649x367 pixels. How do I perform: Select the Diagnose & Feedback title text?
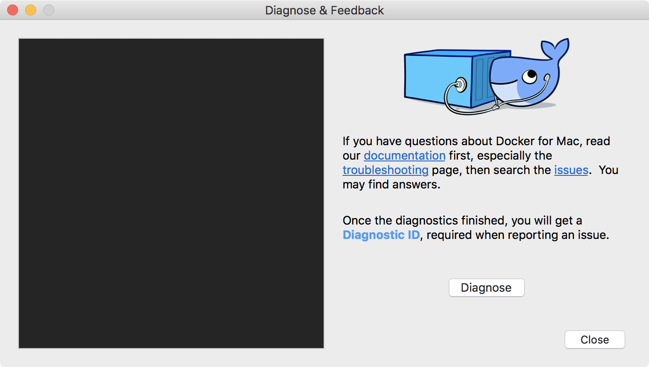pyautogui.click(x=324, y=10)
